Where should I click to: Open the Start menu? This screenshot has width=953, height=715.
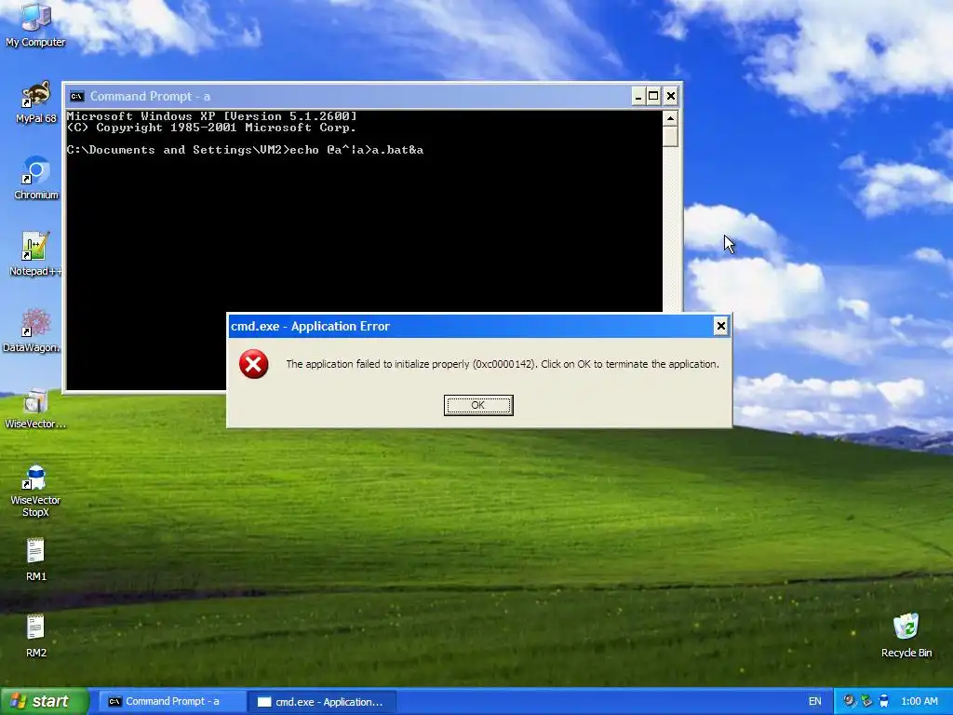click(44, 701)
